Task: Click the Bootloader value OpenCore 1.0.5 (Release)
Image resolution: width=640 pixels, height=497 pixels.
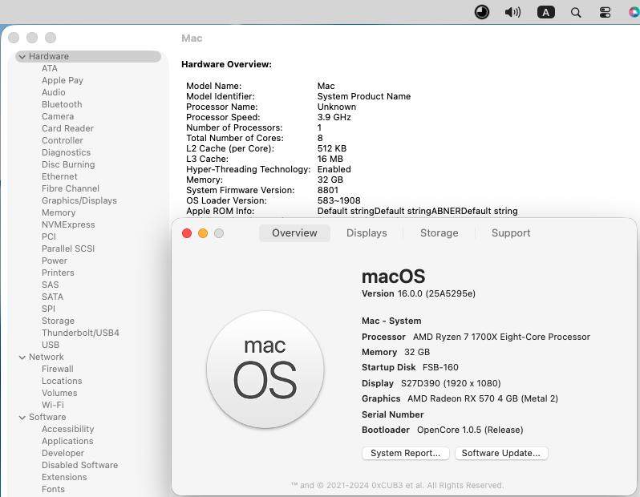Action: tap(470, 430)
